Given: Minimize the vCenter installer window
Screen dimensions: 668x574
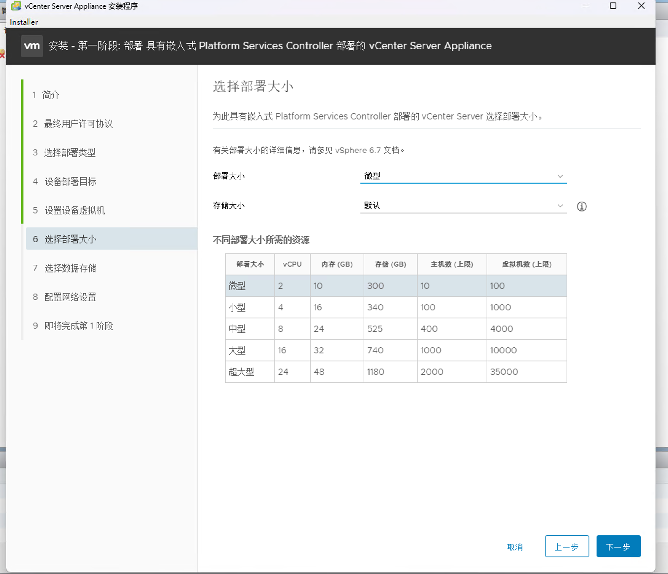Looking at the screenshot, I should pos(586,6).
